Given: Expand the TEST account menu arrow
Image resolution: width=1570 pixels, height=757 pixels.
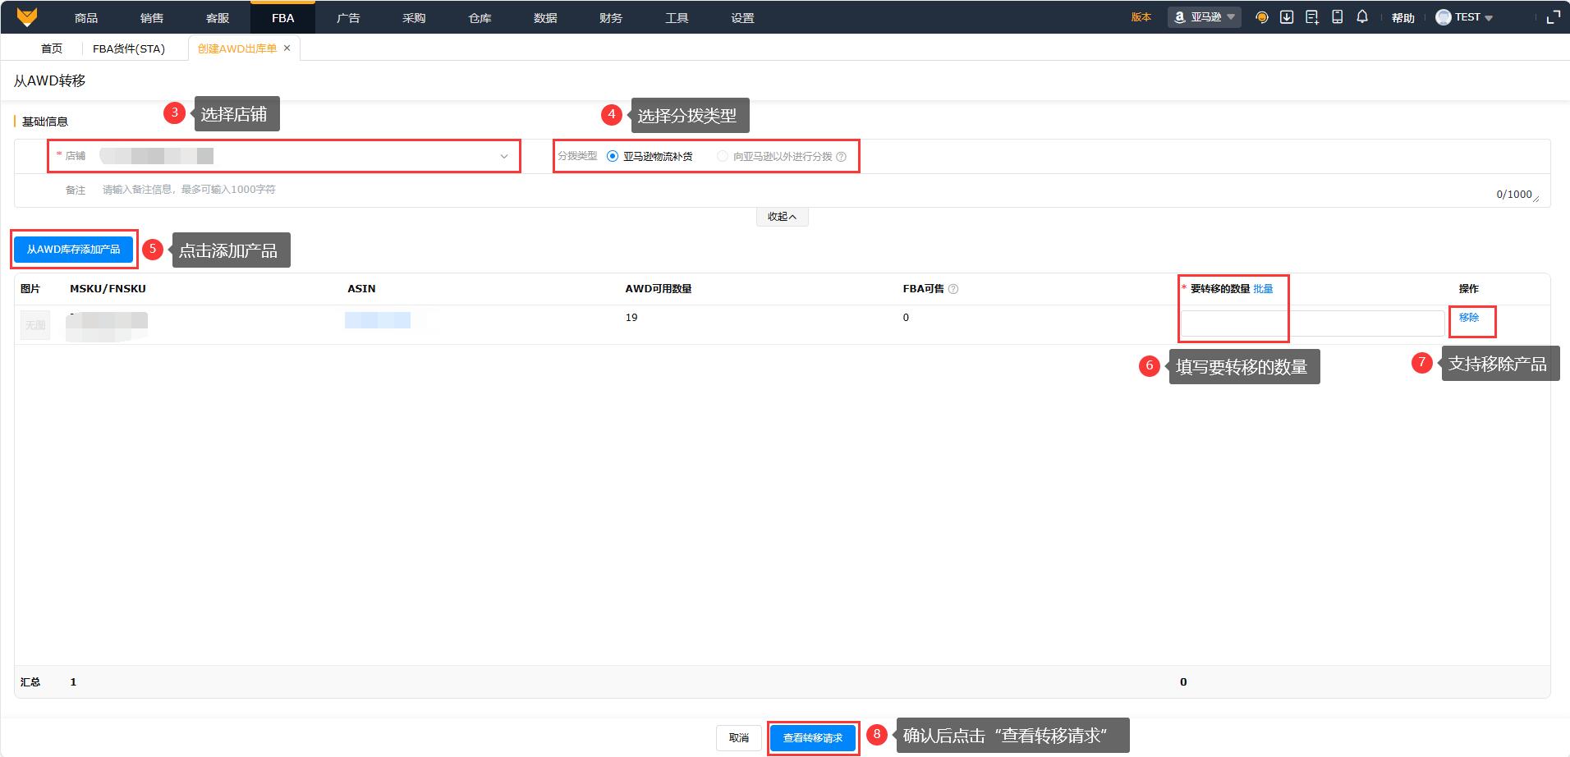Looking at the screenshot, I should (x=1489, y=18).
